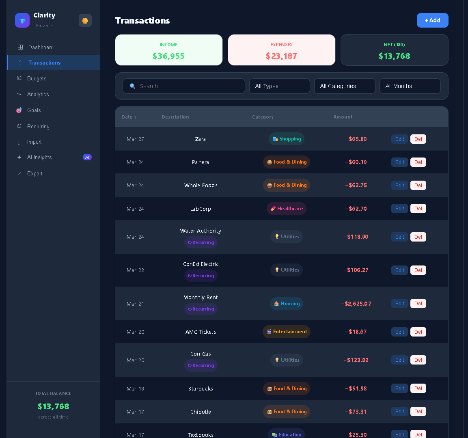
Task: Focus the transaction Search field
Action: point(184,86)
